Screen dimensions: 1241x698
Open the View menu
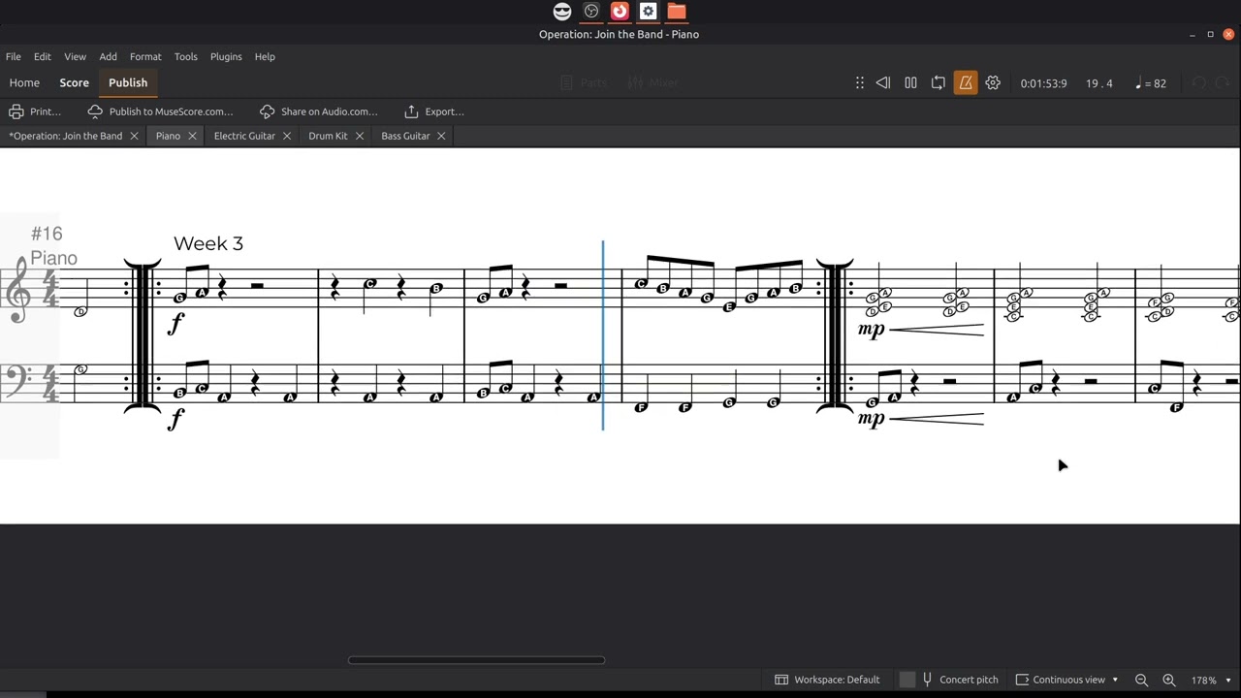75,56
